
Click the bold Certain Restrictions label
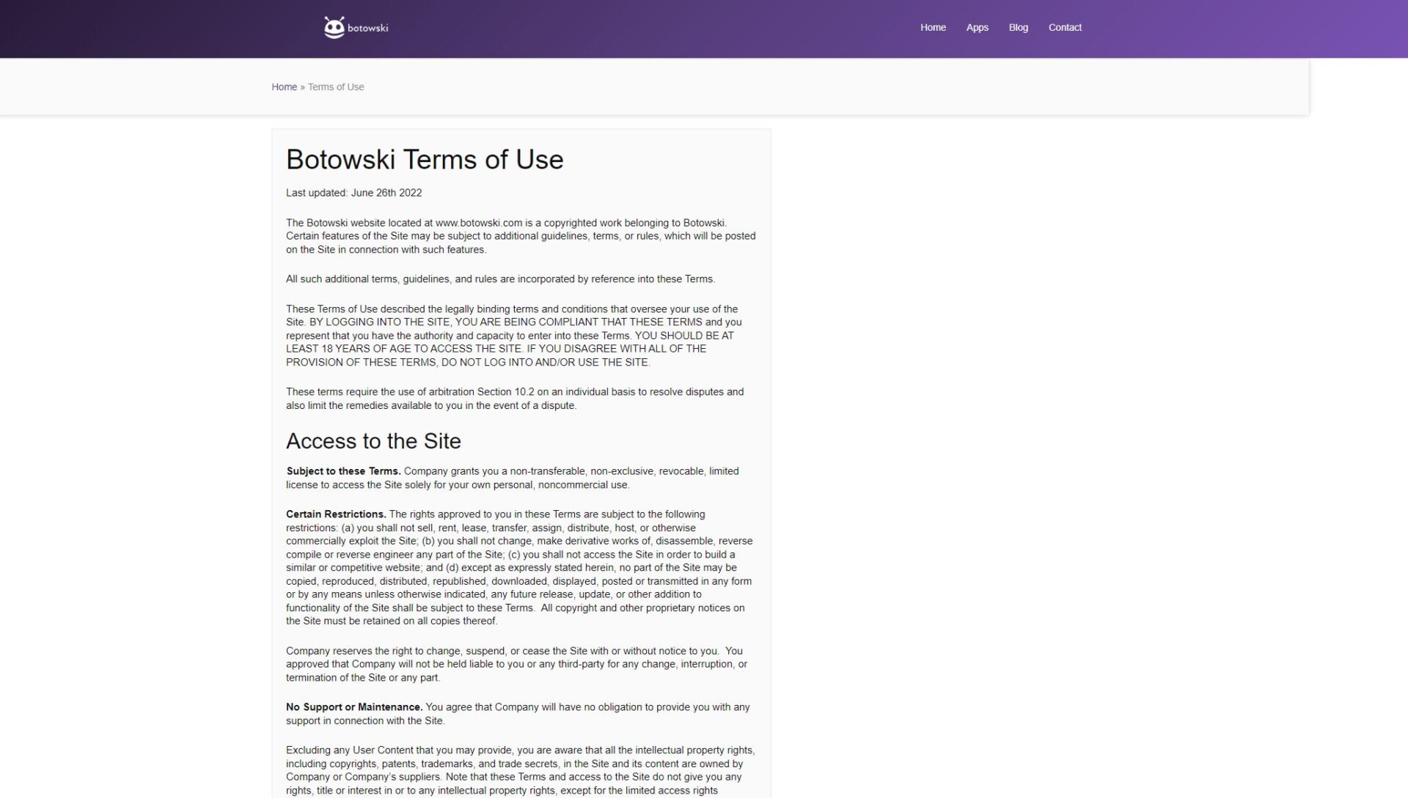click(x=336, y=514)
